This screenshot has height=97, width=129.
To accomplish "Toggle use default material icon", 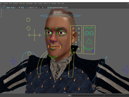I will tap(10, 8).
